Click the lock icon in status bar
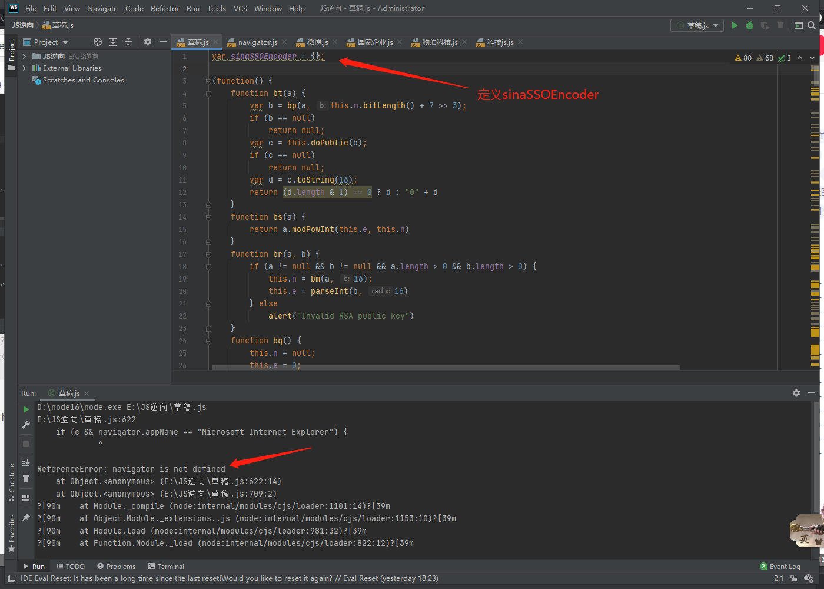Image resolution: width=824 pixels, height=589 pixels. tap(794, 578)
